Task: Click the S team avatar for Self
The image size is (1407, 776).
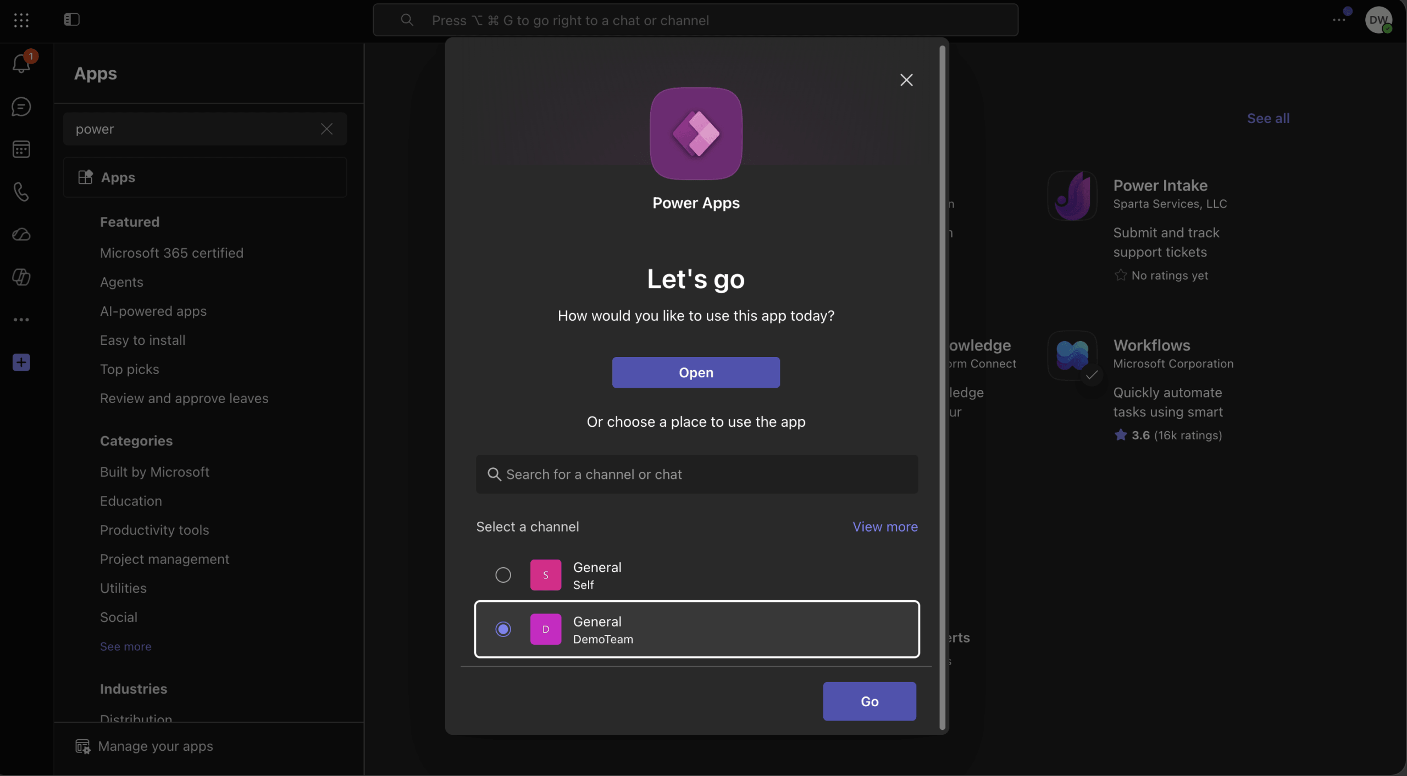Action: (545, 575)
